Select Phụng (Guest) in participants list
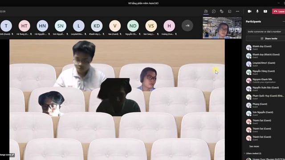This screenshot has height=160, width=285. 265,105
